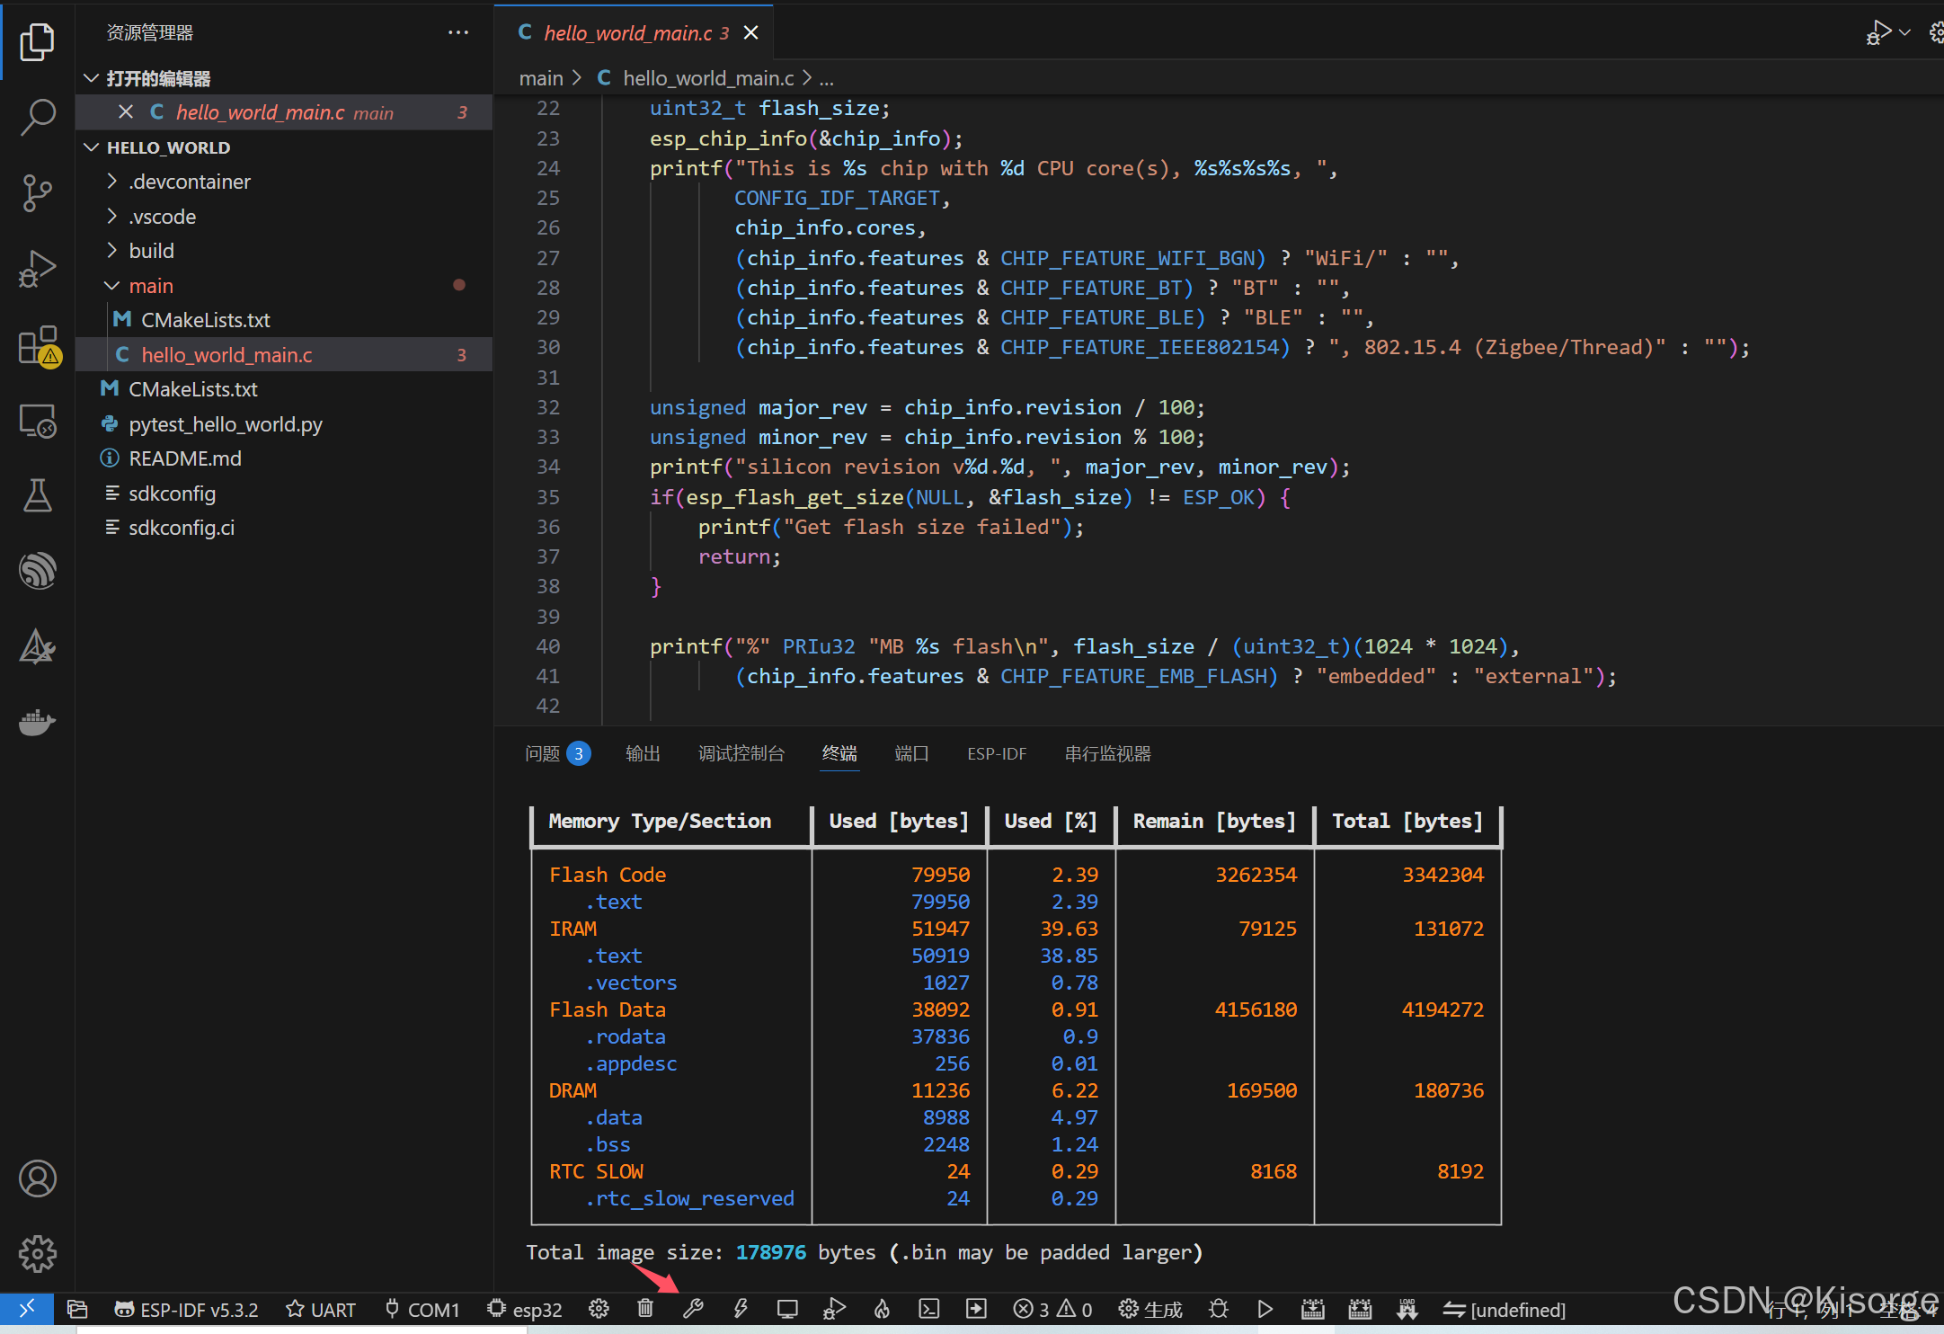Image resolution: width=1944 pixels, height=1334 pixels.
Task: Click line number 35 in gutter
Action: pyautogui.click(x=548, y=497)
